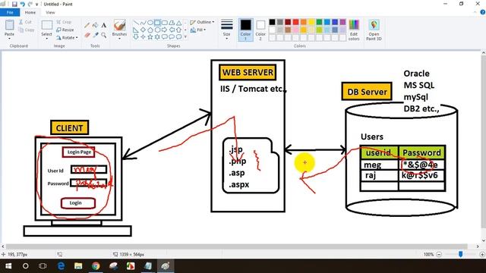The height and width of the screenshot is (273, 486).
Task: Choose the Rectangle shape
Action: (x=157, y=23)
